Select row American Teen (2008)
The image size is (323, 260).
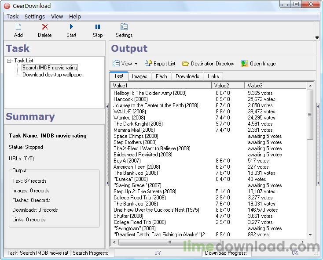[x=208, y=167]
